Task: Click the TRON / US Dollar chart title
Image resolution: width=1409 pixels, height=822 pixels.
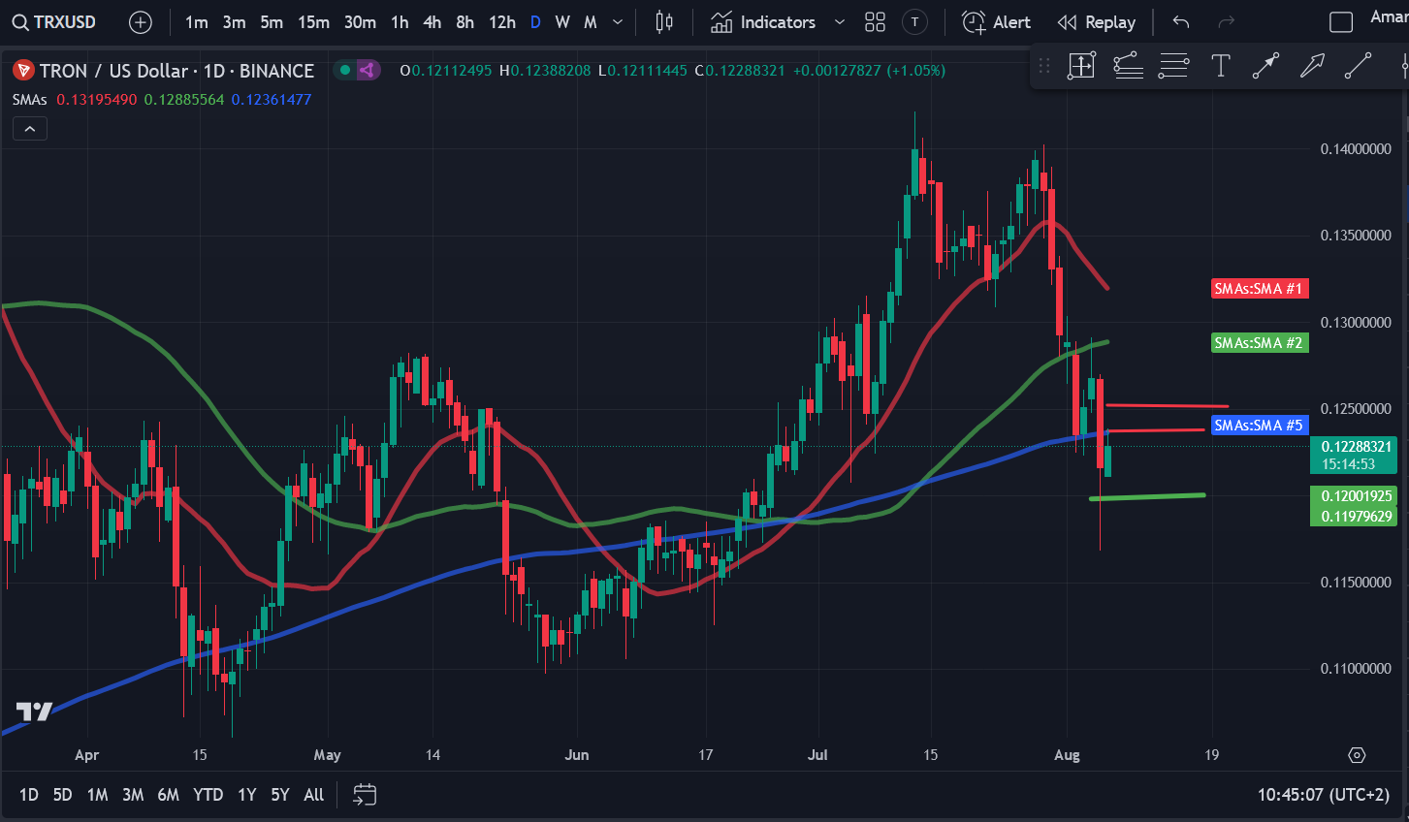Action: 176,71
